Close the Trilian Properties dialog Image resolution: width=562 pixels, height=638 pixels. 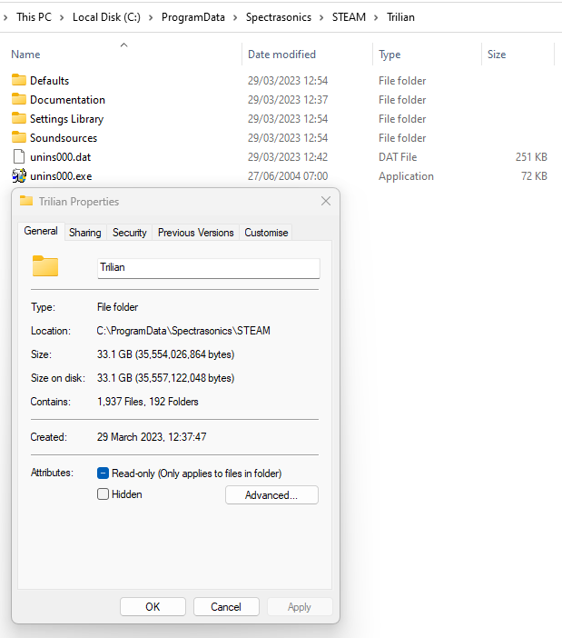pos(326,201)
